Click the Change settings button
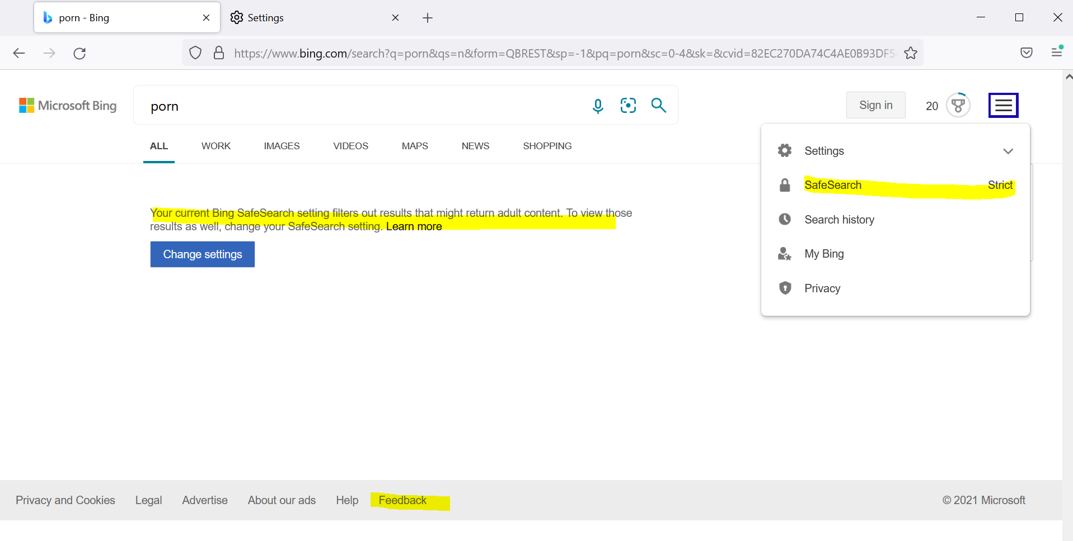Screen dimensions: 1073x541 pyautogui.click(x=202, y=254)
